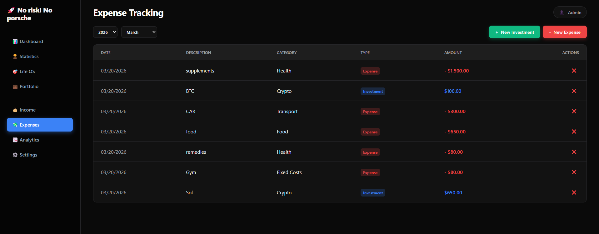Image resolution: width=599 pixels, height=234 pixels.
Task: Delete the CAR transport expense
Action: click(574, 111)
